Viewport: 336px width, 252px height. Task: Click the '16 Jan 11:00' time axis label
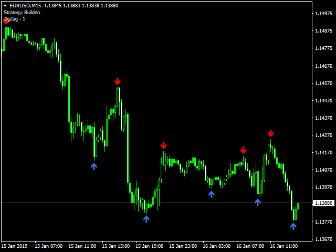point(284,246)
